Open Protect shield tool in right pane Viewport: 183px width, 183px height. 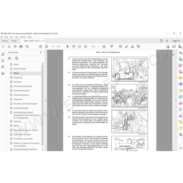tap(180, 110)
